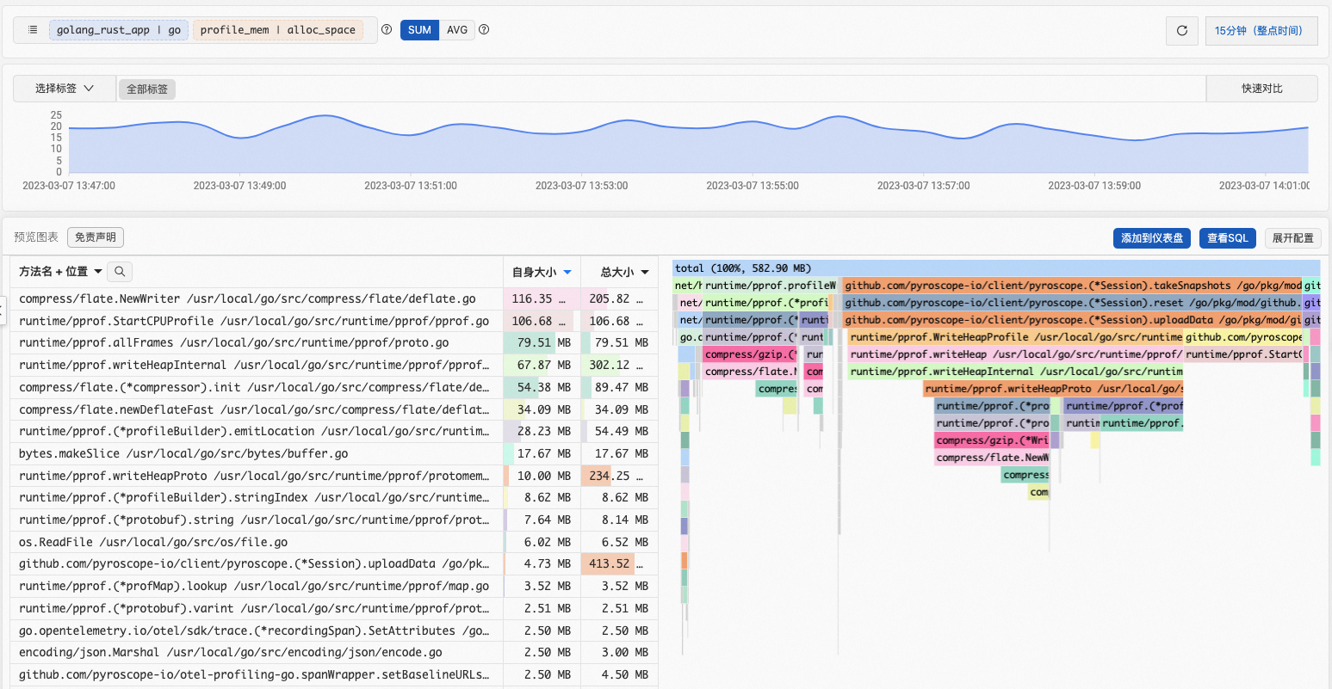Click the refresh icon button
The height and width of the screenshot is (689, 1332).
click(x=1182, y=31)
